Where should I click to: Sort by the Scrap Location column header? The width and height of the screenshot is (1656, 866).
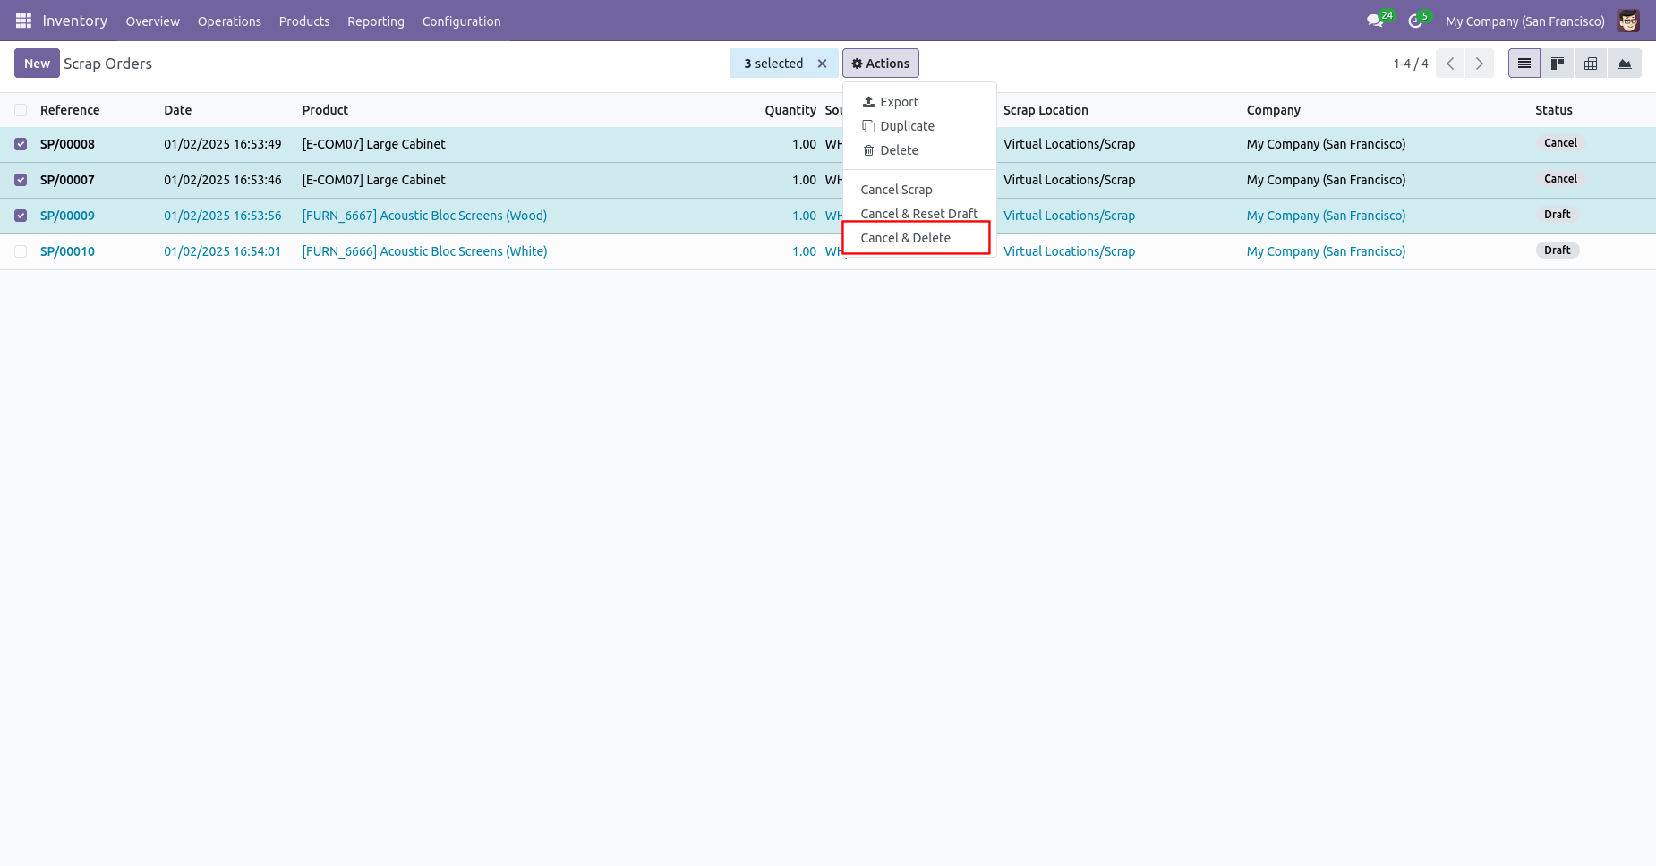coord(1046,110)
